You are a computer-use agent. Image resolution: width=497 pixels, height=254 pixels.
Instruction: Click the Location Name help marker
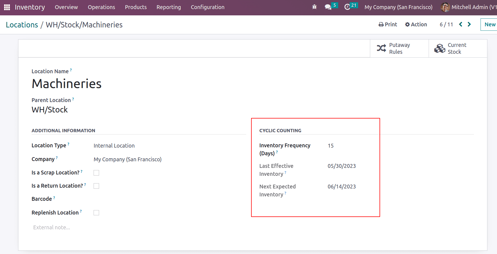pos(71,69)
